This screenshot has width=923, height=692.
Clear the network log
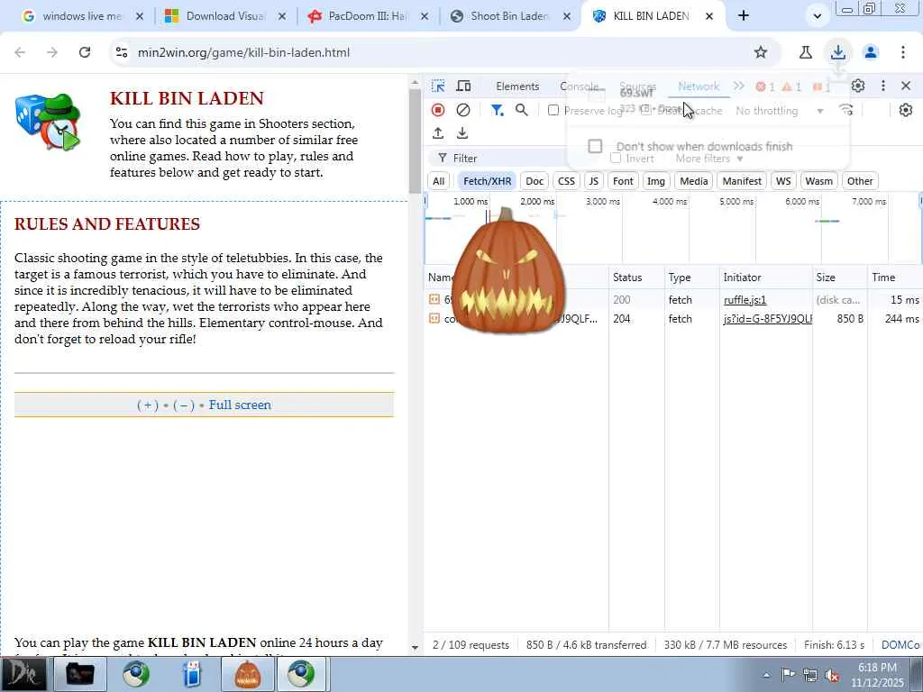463,110
